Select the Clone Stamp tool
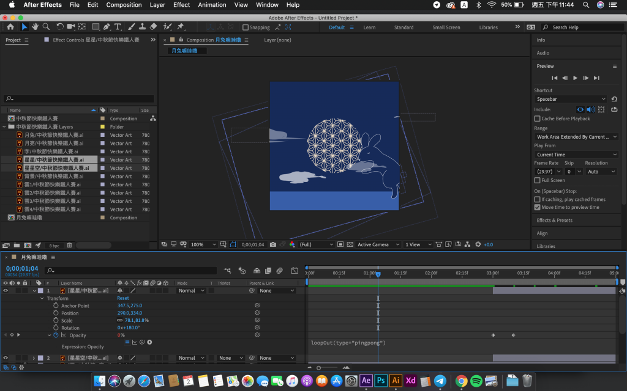Viewport: 627px width, 391px height. pyautogui.click(x=141, y=27)
